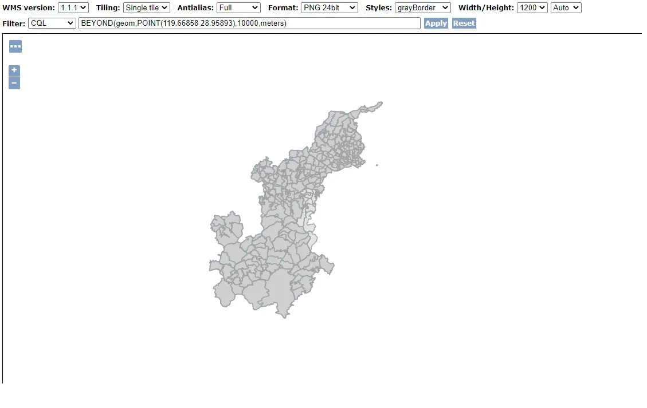Click the southernmost tip of the map

[284, 315]
